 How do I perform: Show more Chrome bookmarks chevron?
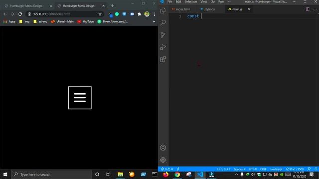tap(154, 21)
